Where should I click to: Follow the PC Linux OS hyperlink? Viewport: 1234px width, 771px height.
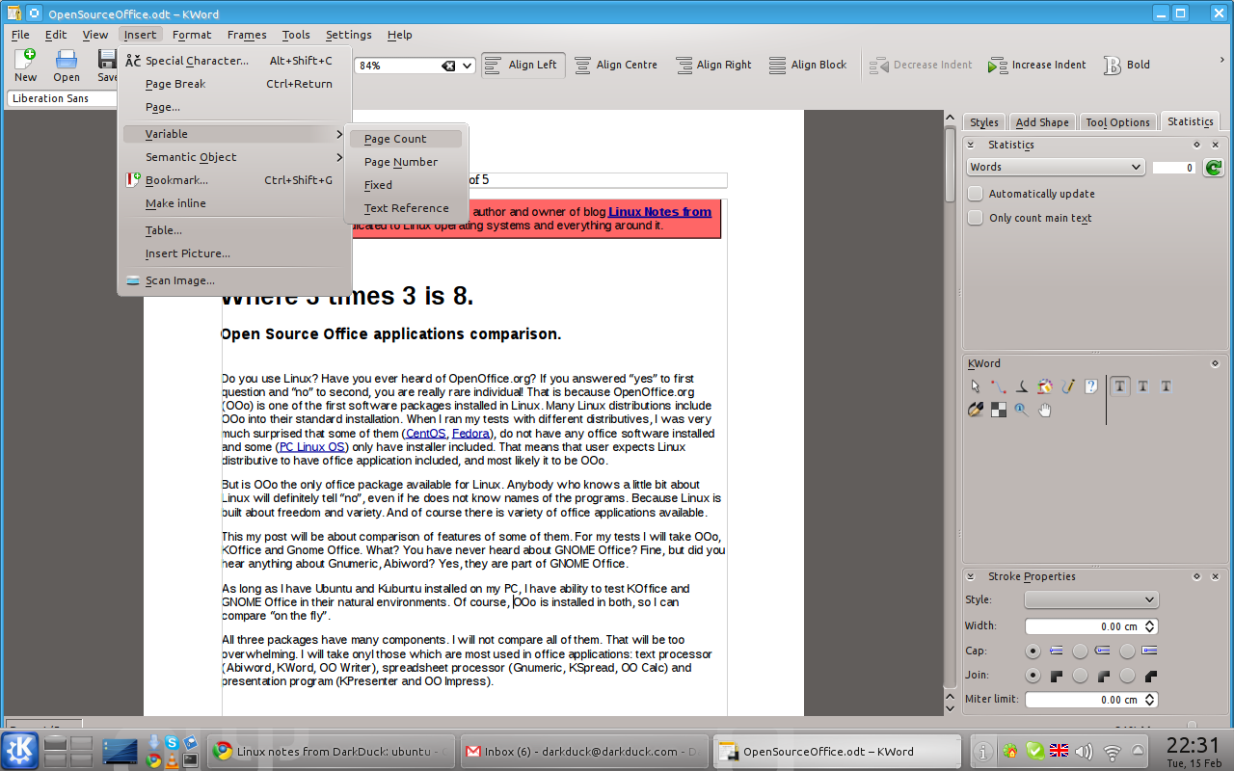click(311, 447)
